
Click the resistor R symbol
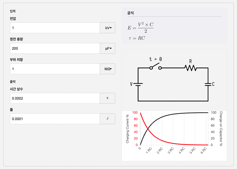click(191, 68)
